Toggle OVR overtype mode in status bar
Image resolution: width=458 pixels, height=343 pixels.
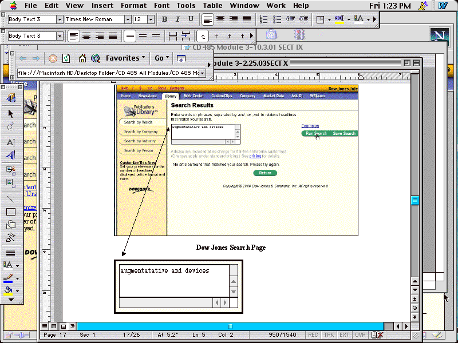coord(360,335)
